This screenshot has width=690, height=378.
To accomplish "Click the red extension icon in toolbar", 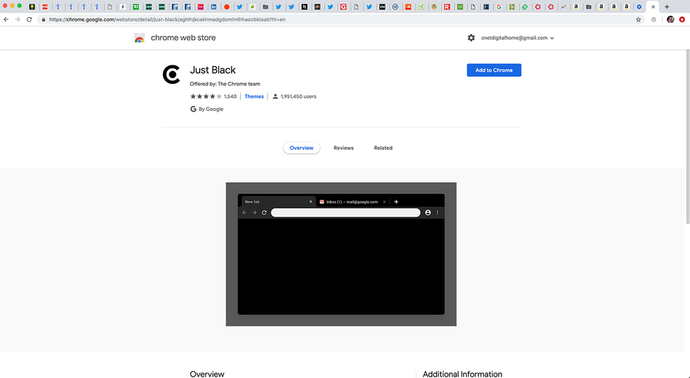I will coord(682,19).
